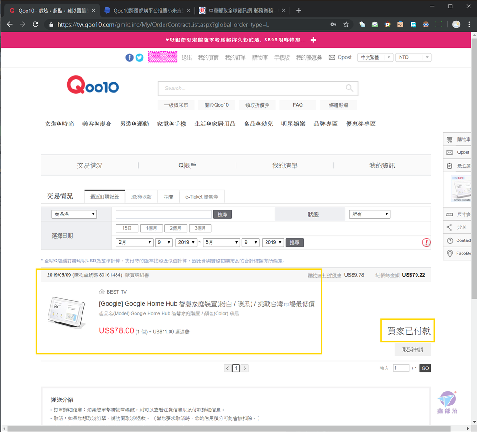Viewport: 477px width, 432px height.
Task: Click 取消申請 button
Action: tap(413, 350)
